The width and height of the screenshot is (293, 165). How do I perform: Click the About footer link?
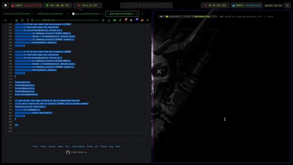(x=118, y=147)
